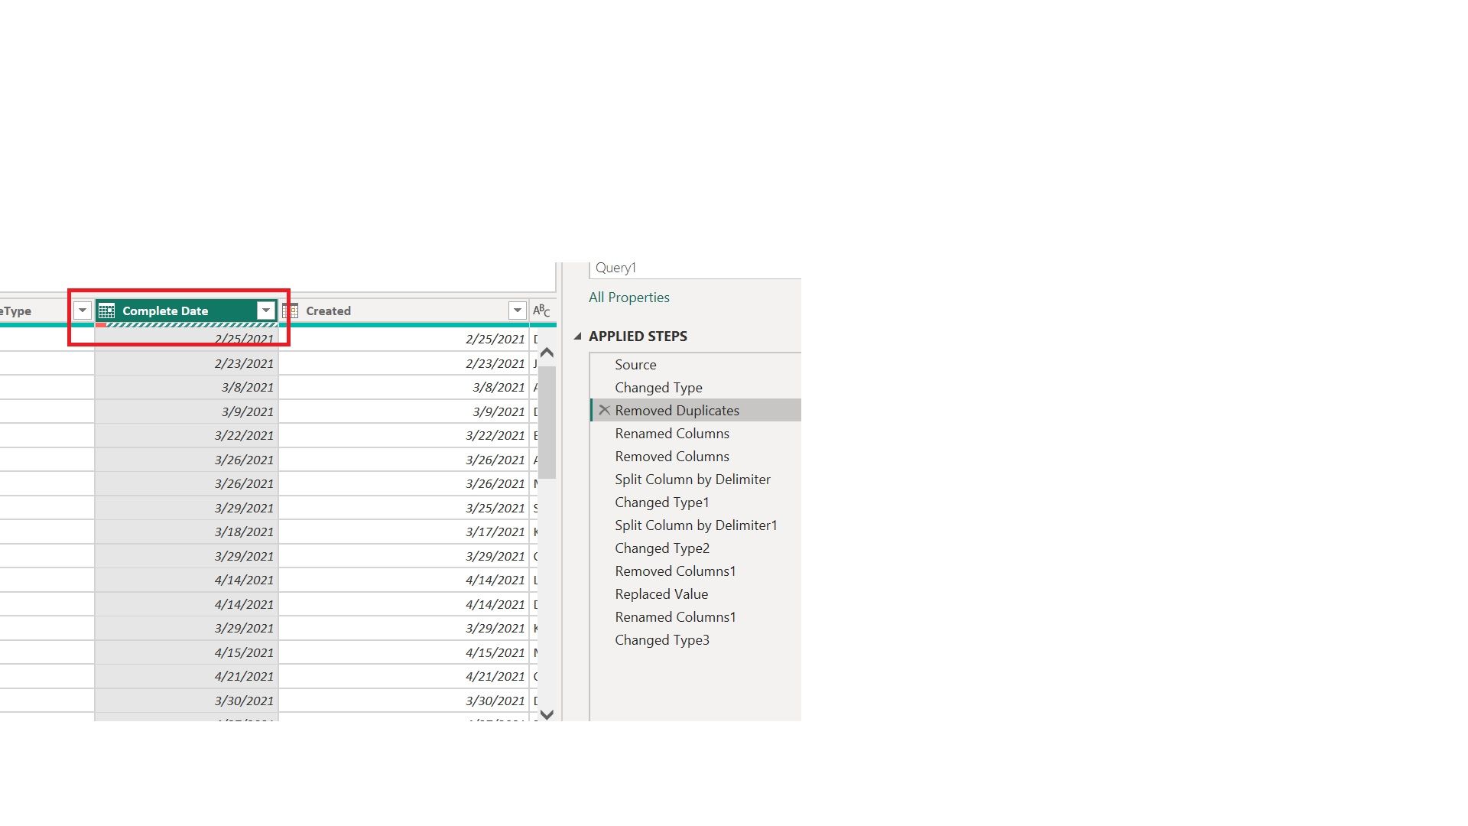Click the Created cell 3/9/2021
Screen dimensions: 1468x826
point(404,411)
